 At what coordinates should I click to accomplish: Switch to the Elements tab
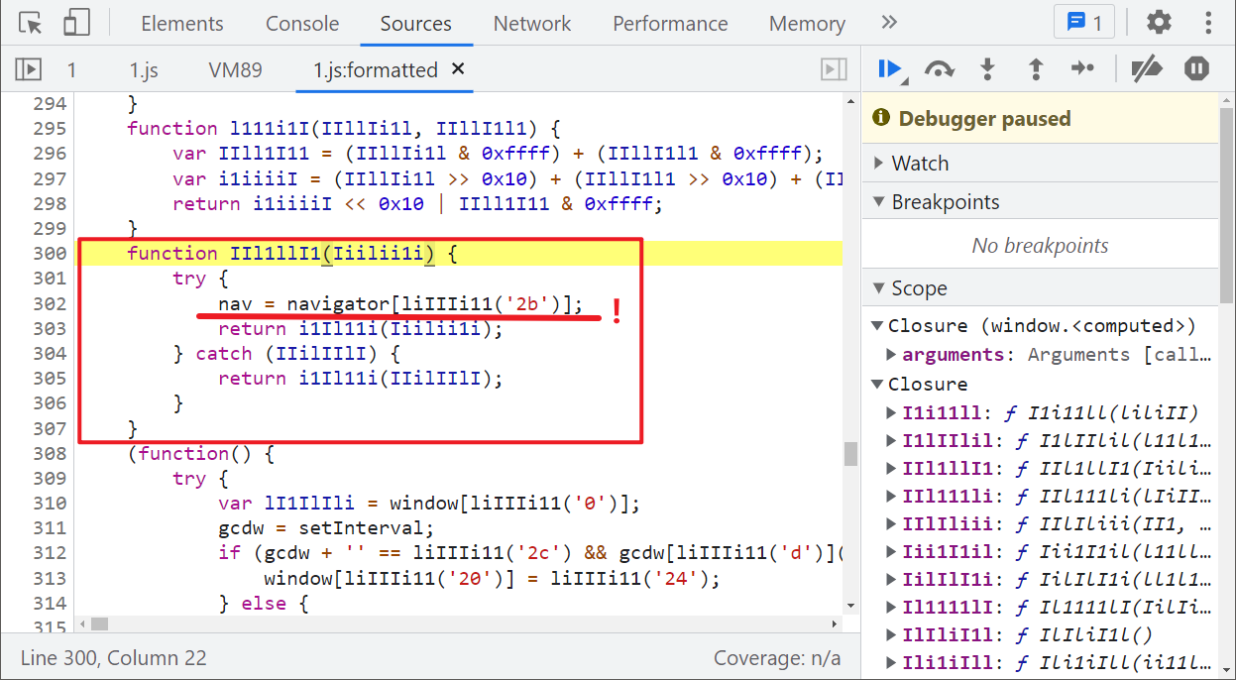182,24
